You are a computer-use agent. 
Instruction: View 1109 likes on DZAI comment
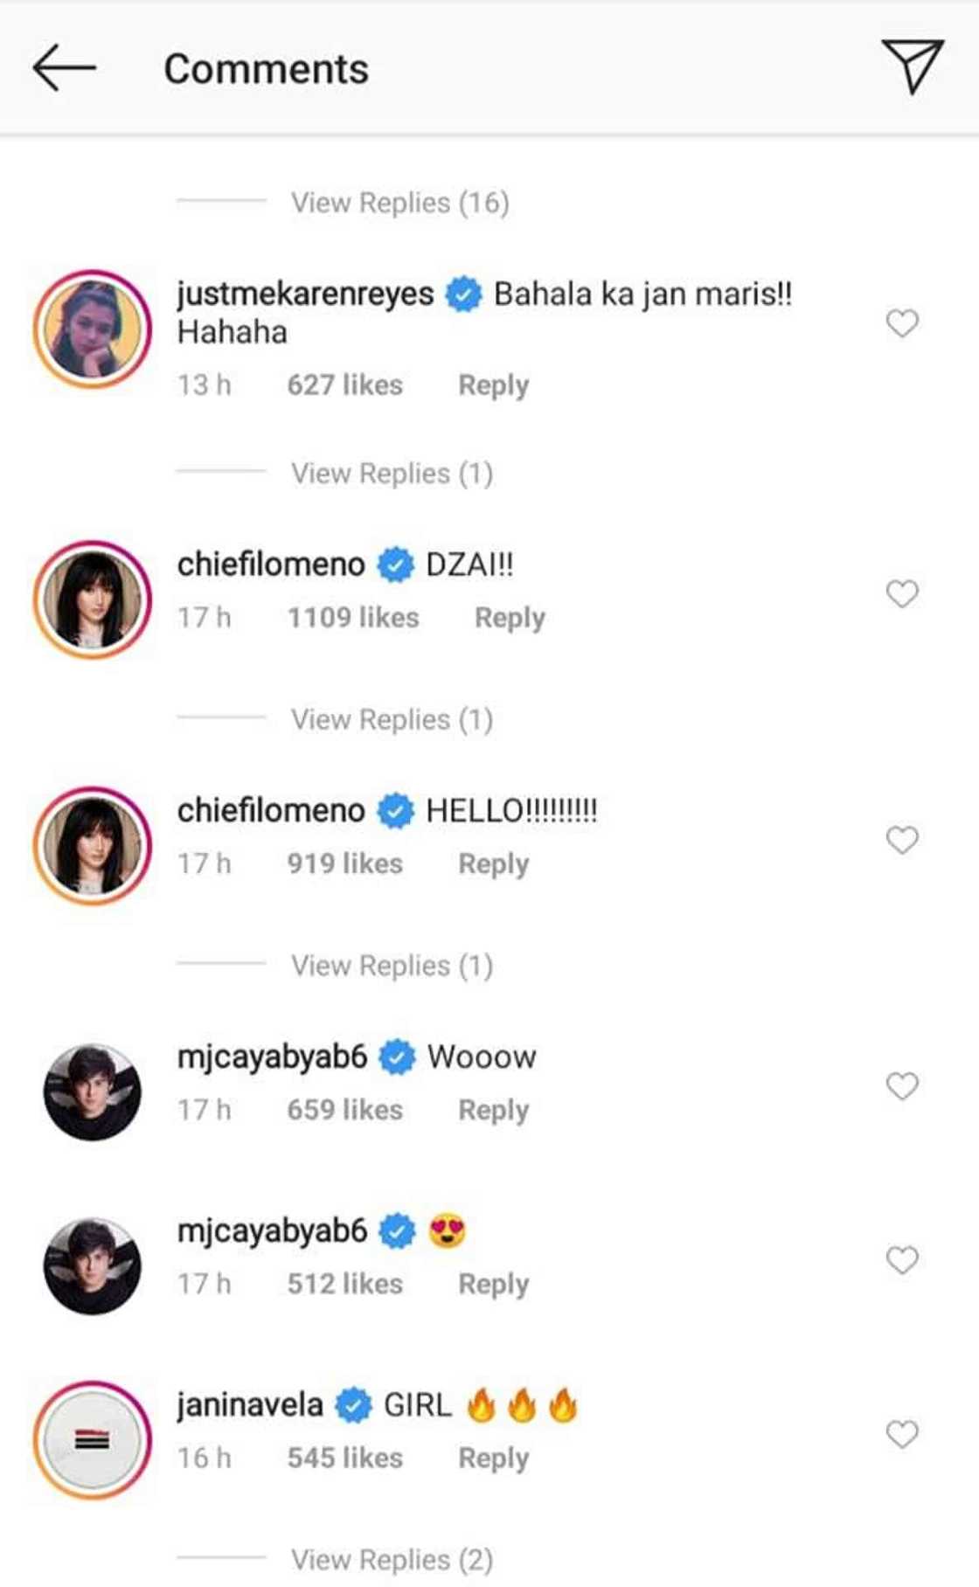353,618
